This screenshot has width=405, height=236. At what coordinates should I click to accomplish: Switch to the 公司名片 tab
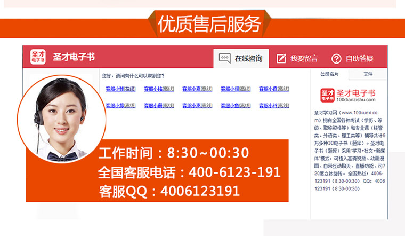coord(329,74)
